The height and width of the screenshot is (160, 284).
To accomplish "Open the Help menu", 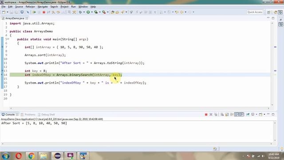I will point(93,7).
